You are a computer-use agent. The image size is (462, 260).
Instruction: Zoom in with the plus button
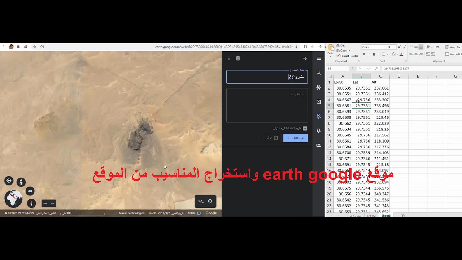[45, 203]
